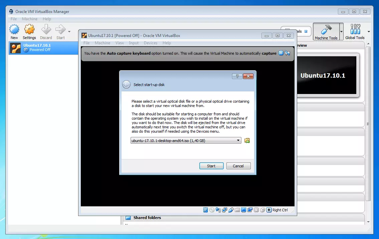Click the Start button in the dialog
The image size is (379, 239).
point(211,166)
